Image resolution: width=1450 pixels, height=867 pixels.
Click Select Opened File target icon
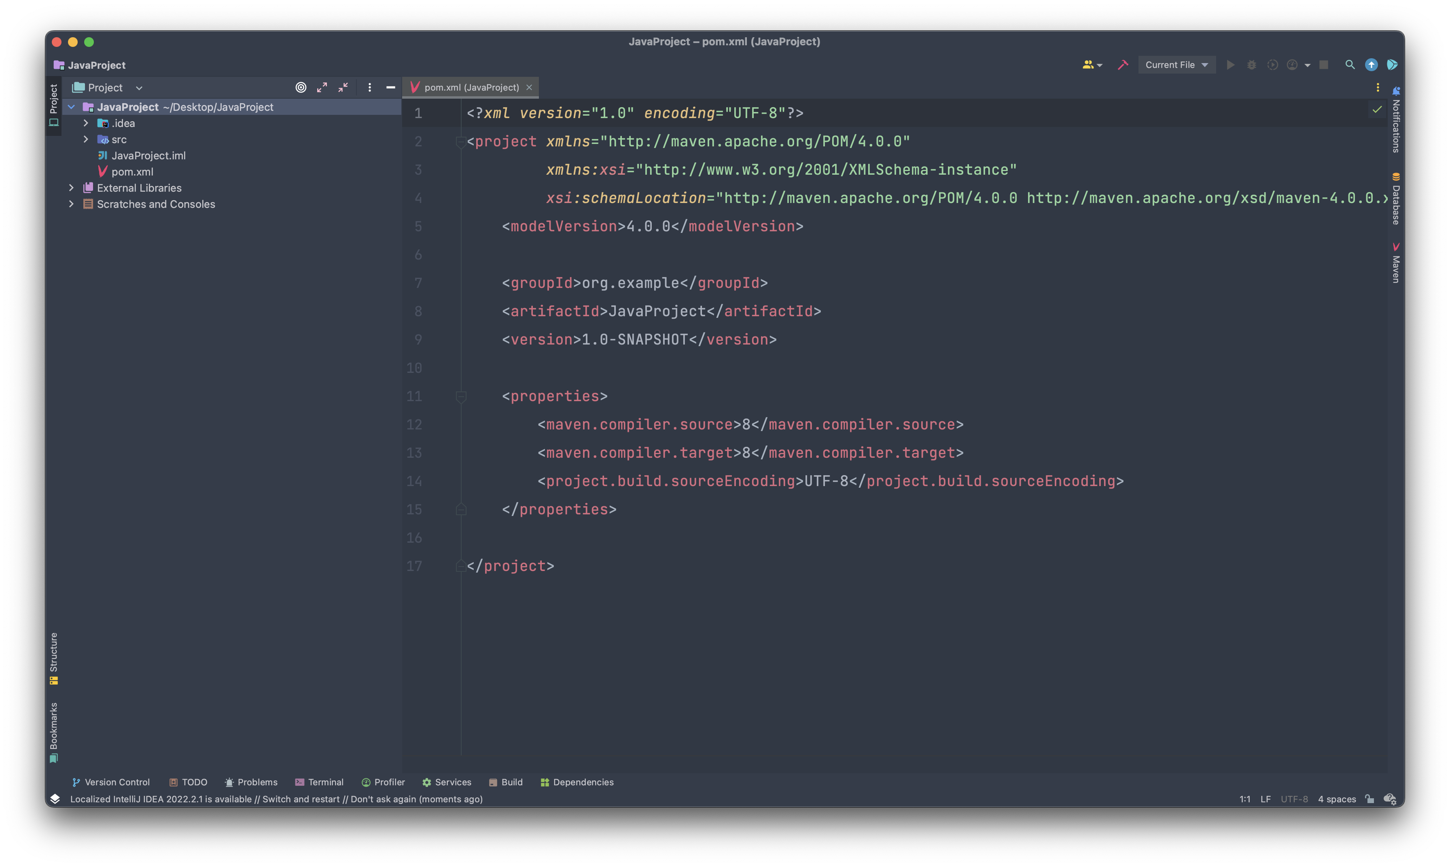coord(301,88)
